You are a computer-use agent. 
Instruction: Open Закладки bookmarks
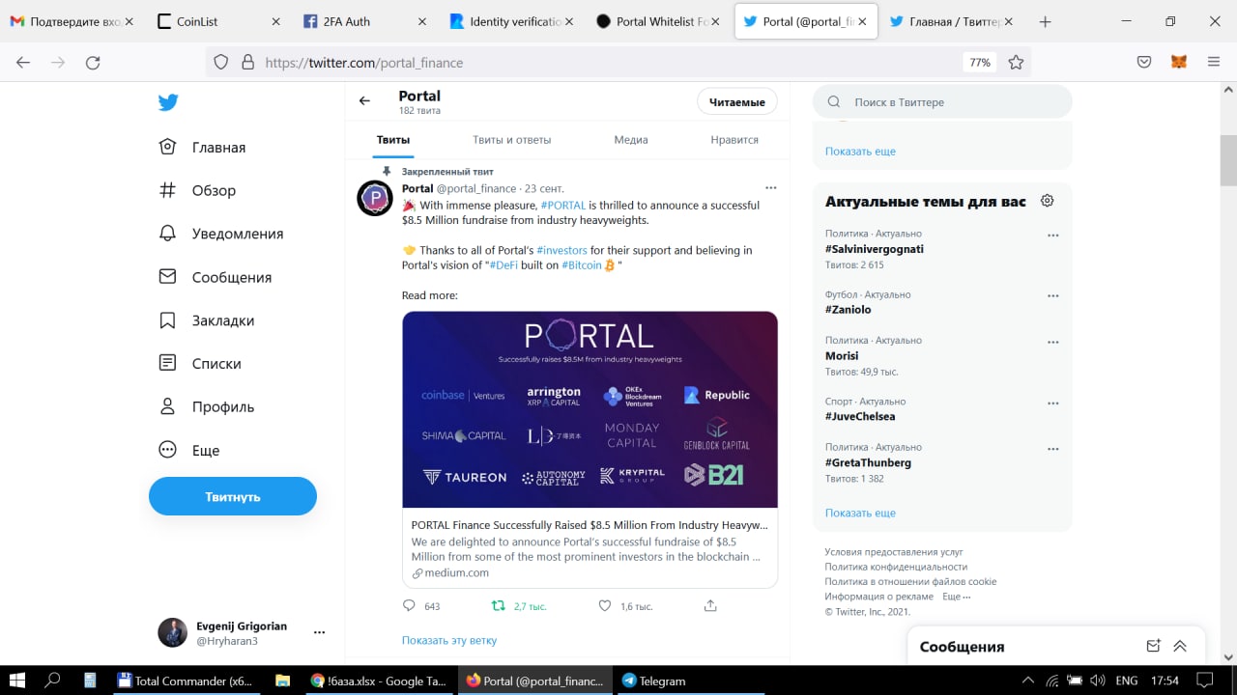pyautogui.click(x=206, y=320)
